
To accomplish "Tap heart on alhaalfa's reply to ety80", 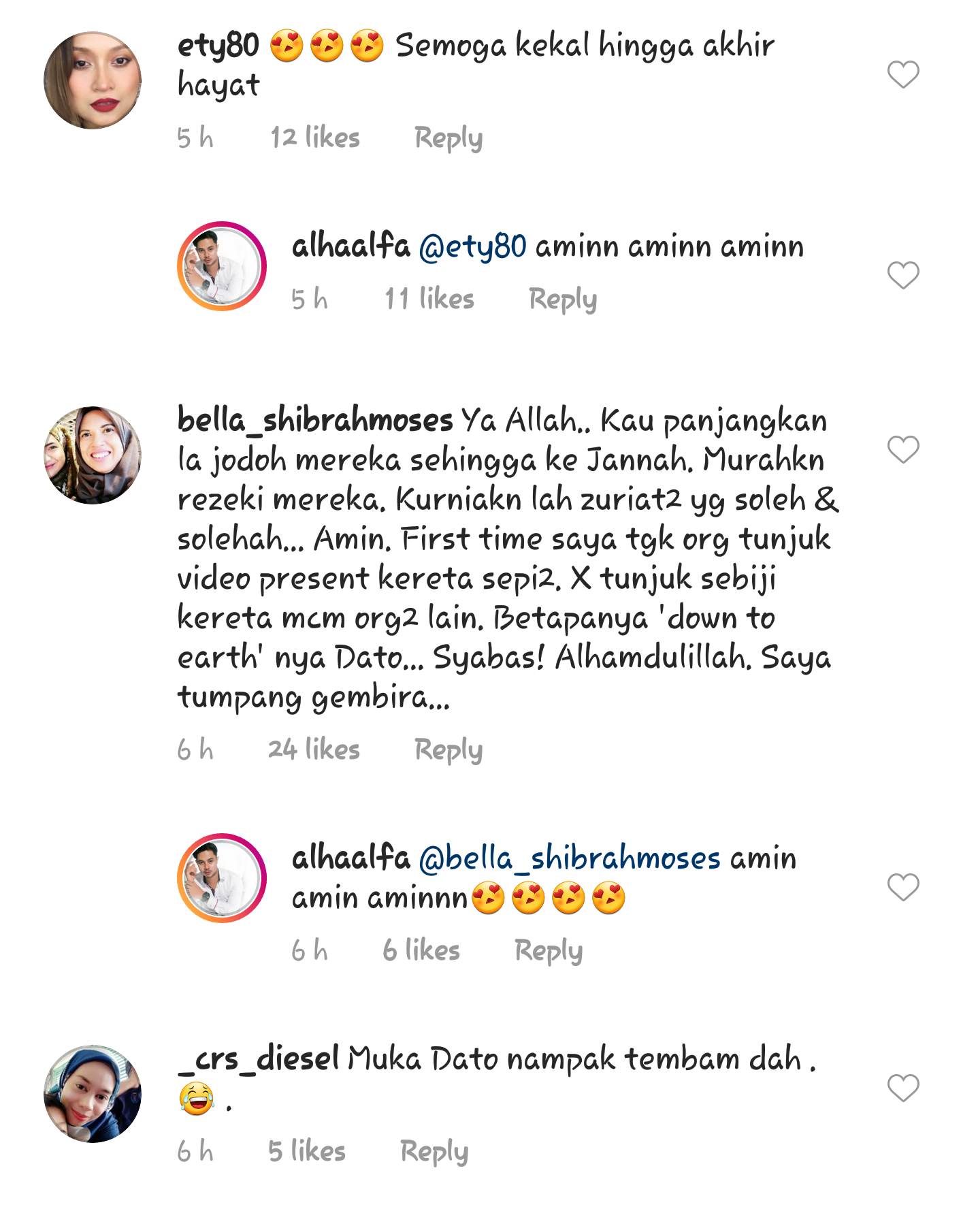I will pyautogui.click(x=903, y=275).
